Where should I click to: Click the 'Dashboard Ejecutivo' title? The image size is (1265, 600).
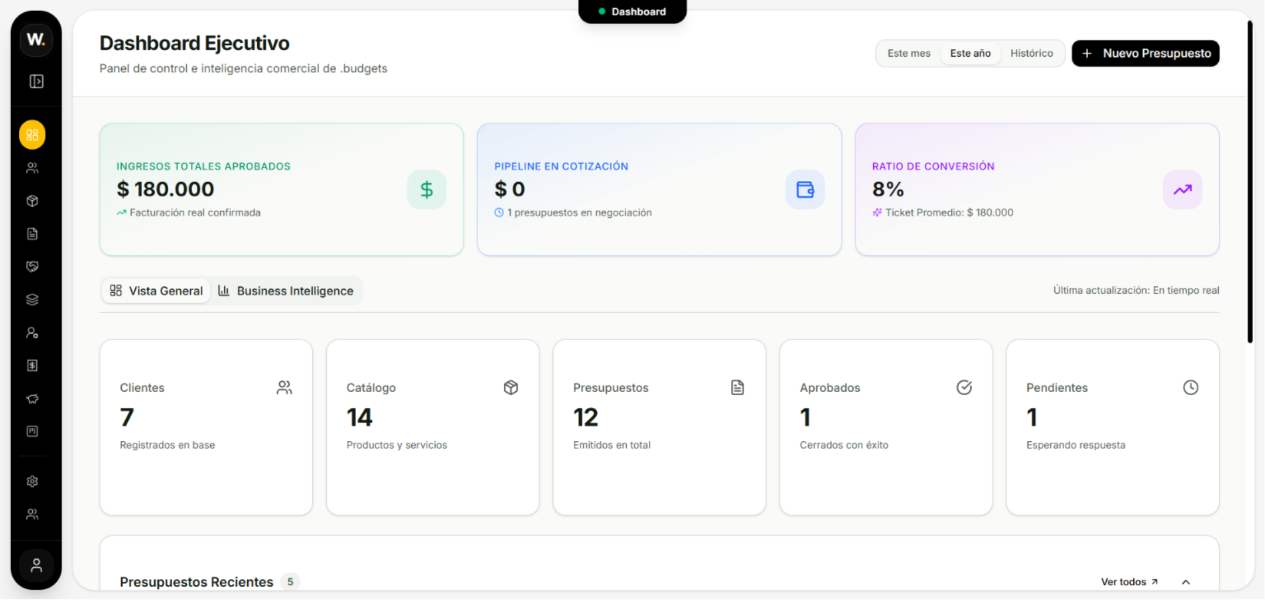pyautogui.click(x=194, y=43)
